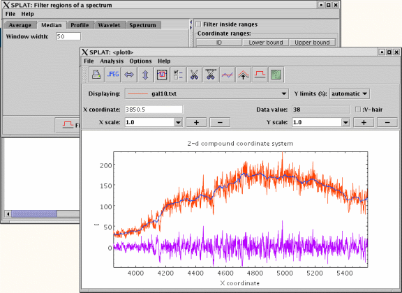This screenshot has width=402, height=293.
Task: Open the filter tool red step icon
Action: [x=260, y=75]
